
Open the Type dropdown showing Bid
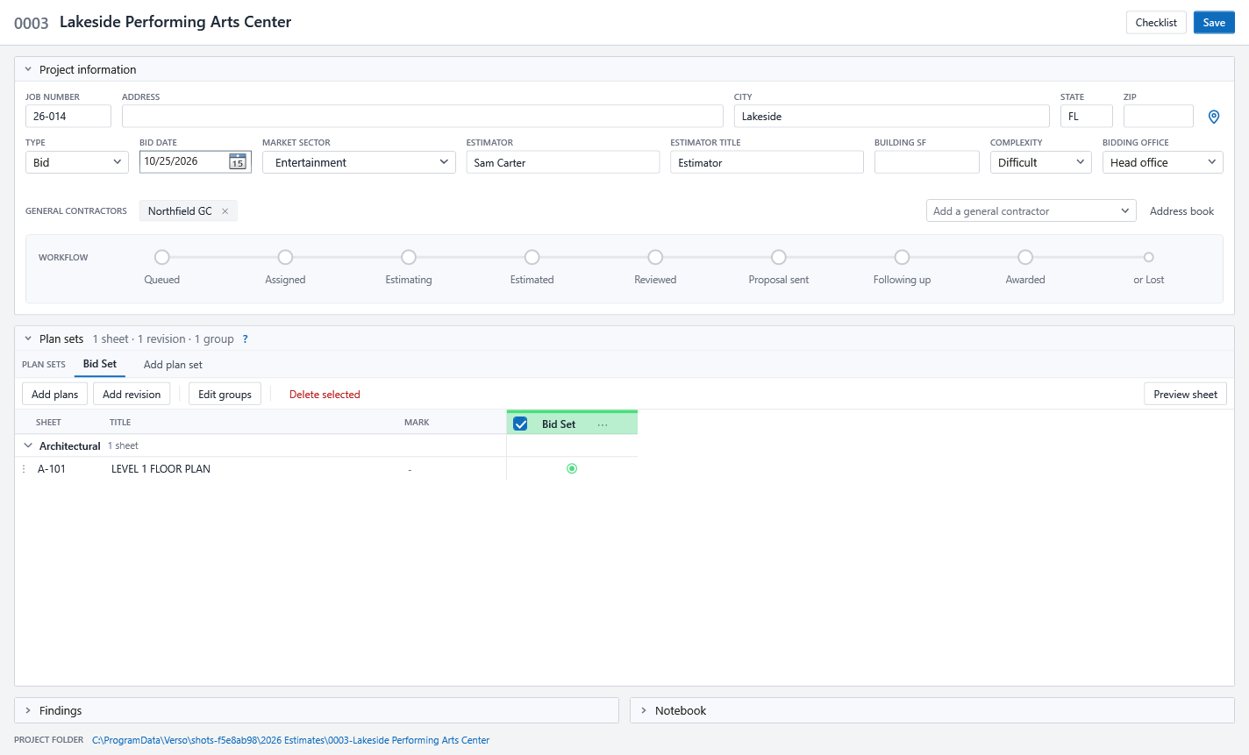(77, 162)
